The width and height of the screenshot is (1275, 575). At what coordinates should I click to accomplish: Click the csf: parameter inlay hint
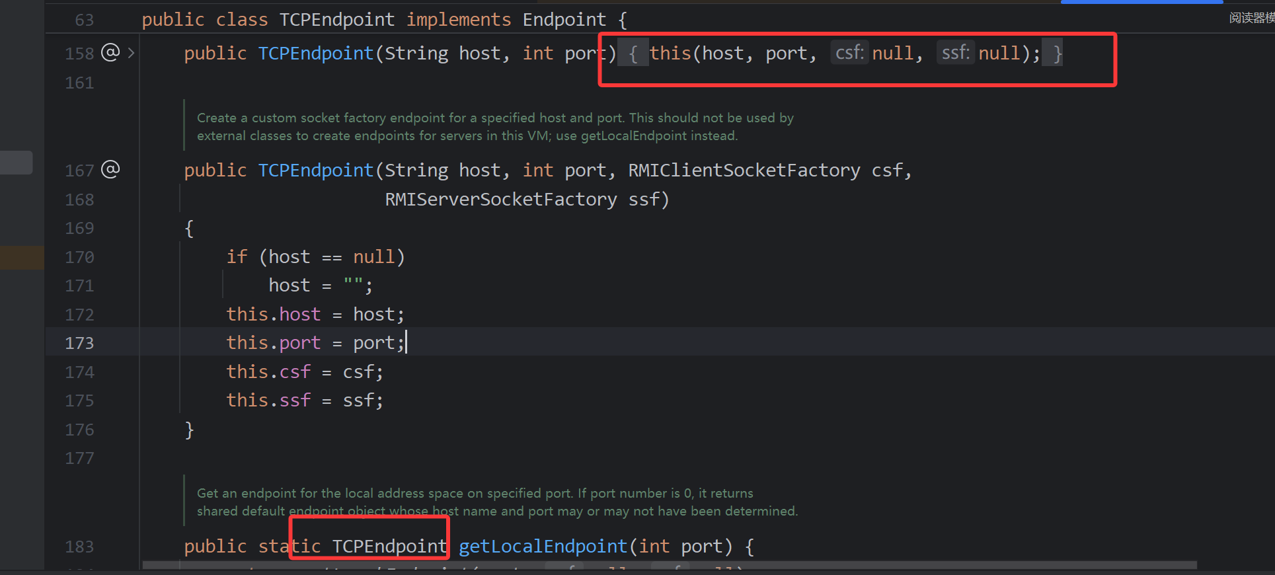pyautogui.click(x=849, y=53)
